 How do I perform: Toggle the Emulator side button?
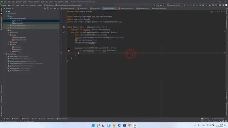[x=227, y=95]
